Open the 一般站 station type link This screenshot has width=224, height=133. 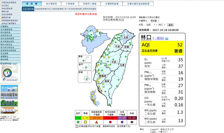pyautogui.click(x=158, y=38)
